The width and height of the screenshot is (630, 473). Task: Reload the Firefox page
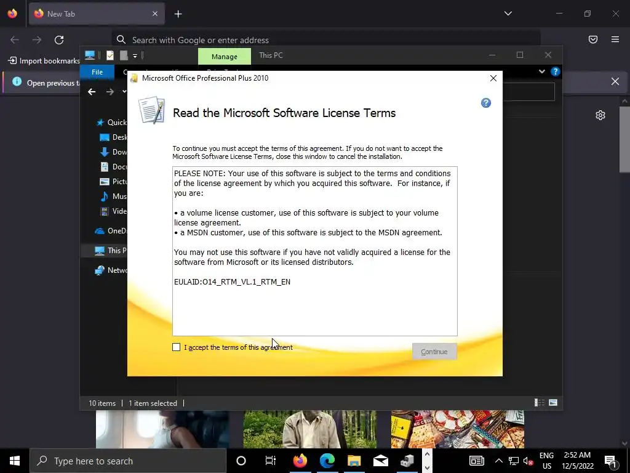(59, 40)
